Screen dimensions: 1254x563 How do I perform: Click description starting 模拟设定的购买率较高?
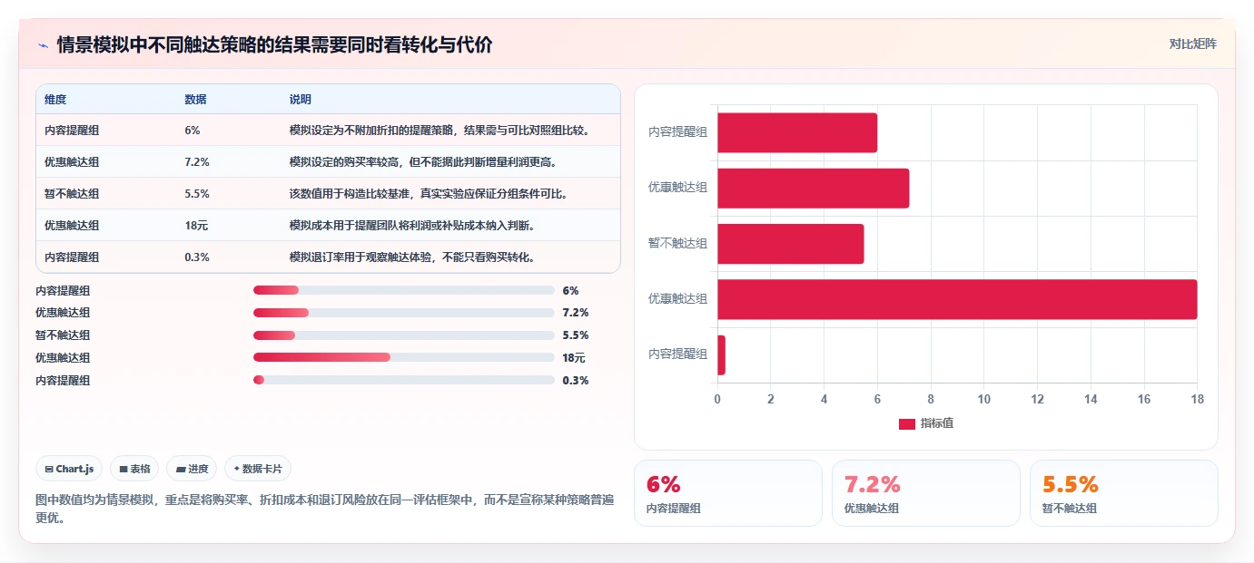(x=423, y=162)
